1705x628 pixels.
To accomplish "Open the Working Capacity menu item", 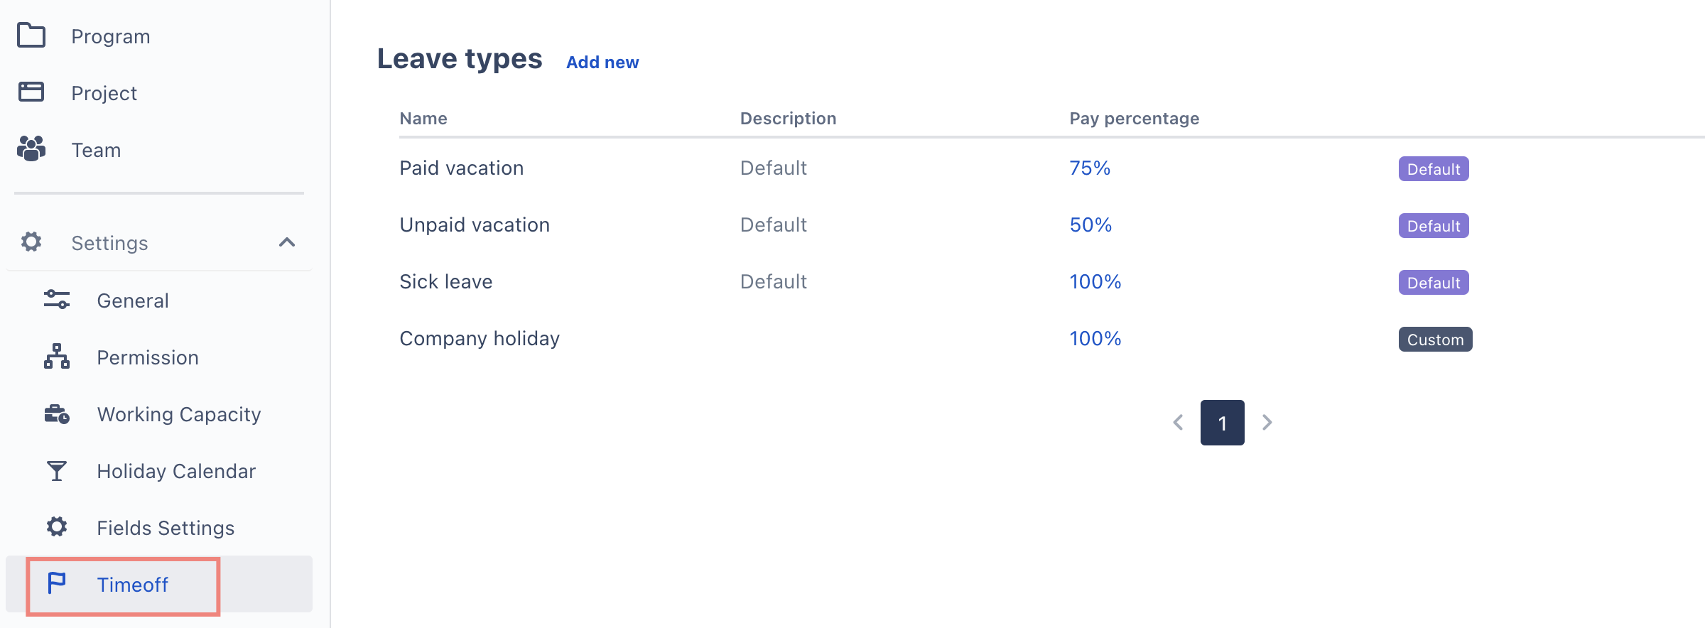I will point(179,414).
